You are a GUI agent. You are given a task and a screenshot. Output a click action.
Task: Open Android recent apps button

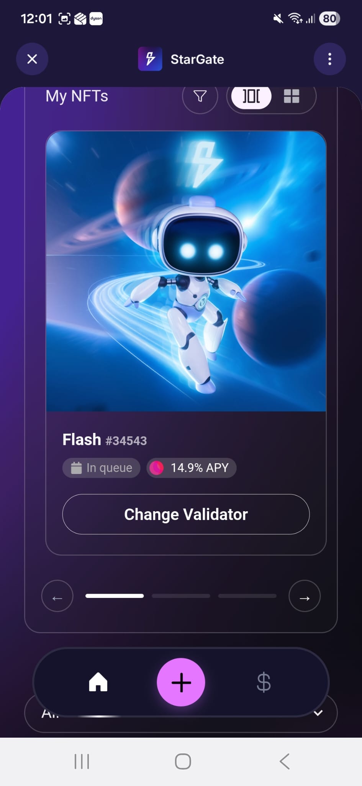coord(82,761)
